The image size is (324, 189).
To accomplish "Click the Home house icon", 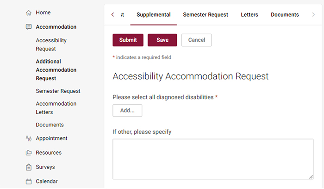I will [x=29, y=13].
